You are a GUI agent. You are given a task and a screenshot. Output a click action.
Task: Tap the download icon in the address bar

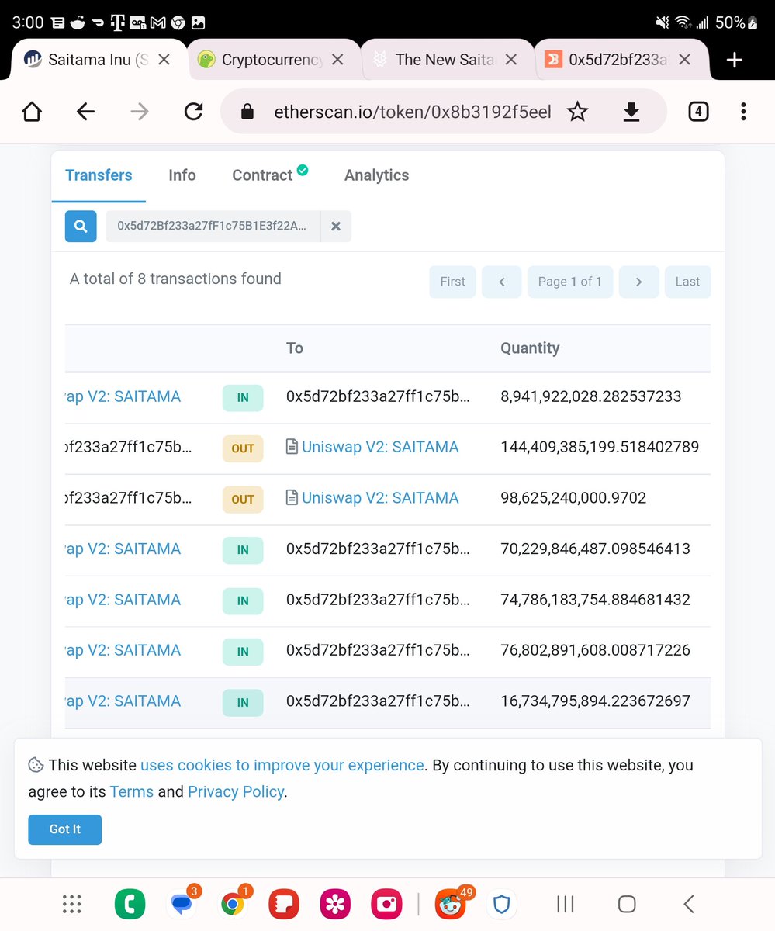(631, 112)
